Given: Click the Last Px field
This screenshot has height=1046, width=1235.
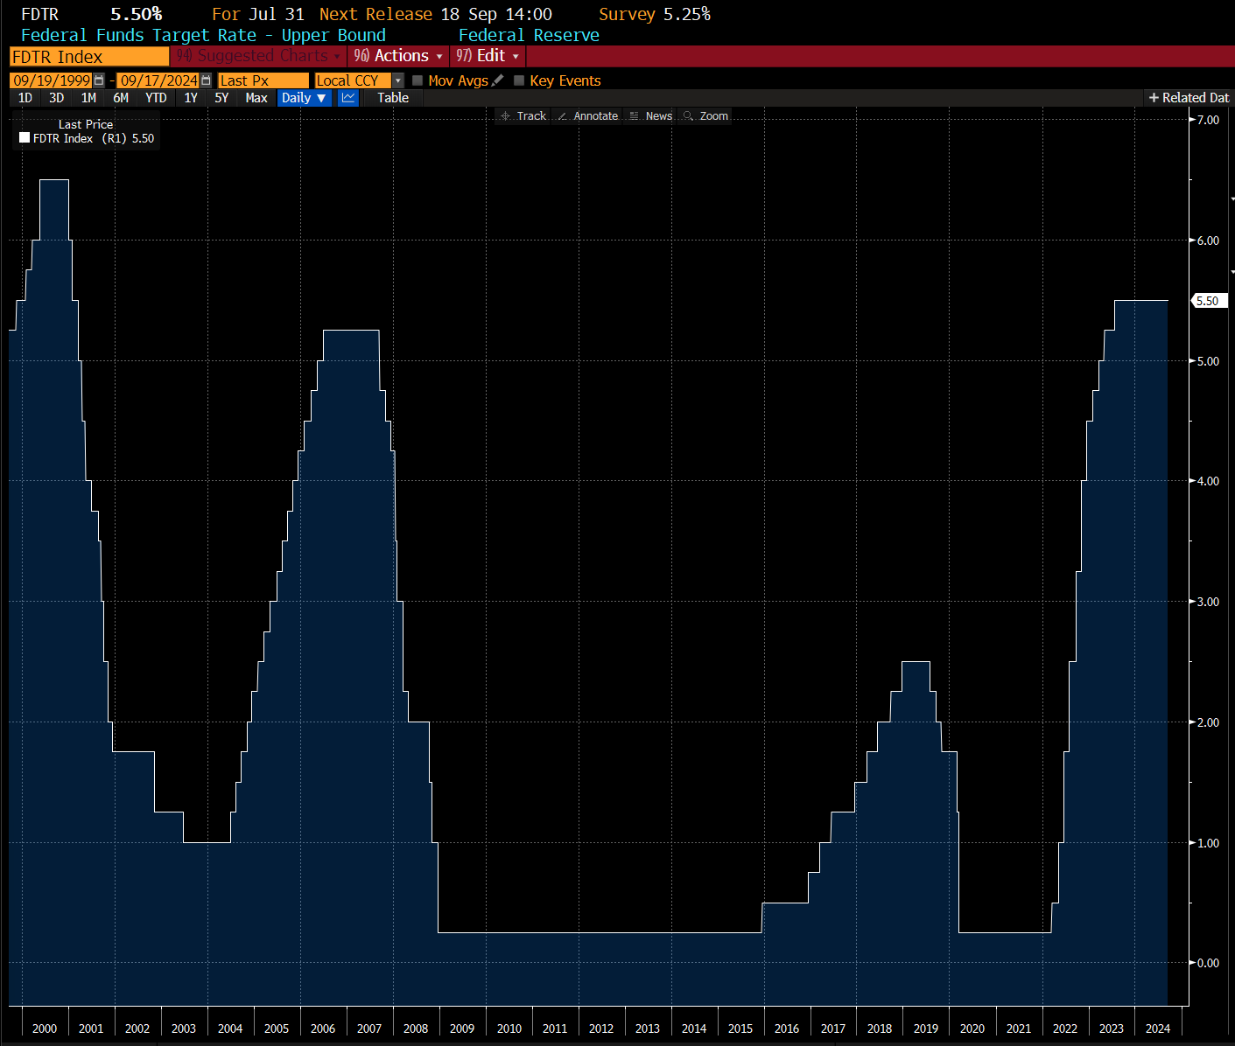Looking at the screenshot, I should 263,80.
